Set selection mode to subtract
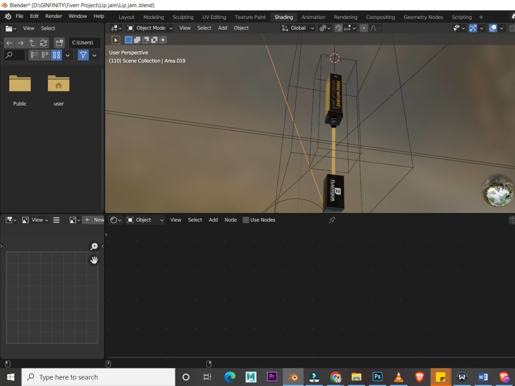Viewport: 515px width, 386px height. point(146,40)
